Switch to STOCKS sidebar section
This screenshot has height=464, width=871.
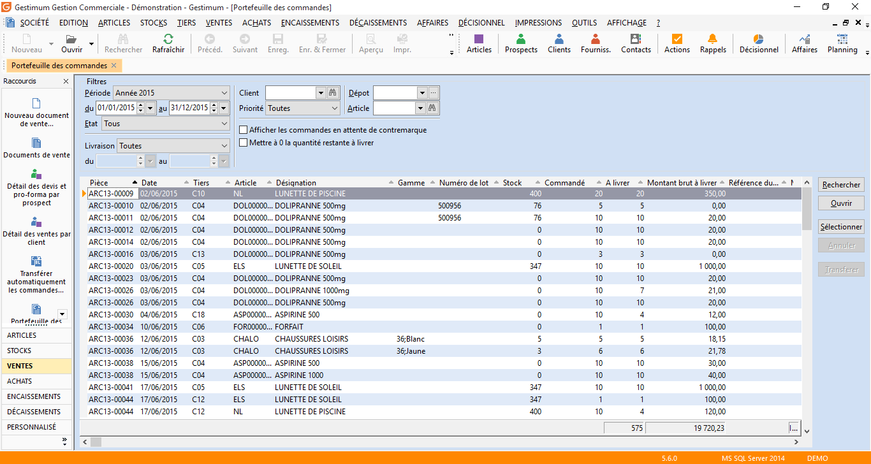click(36, 351)
